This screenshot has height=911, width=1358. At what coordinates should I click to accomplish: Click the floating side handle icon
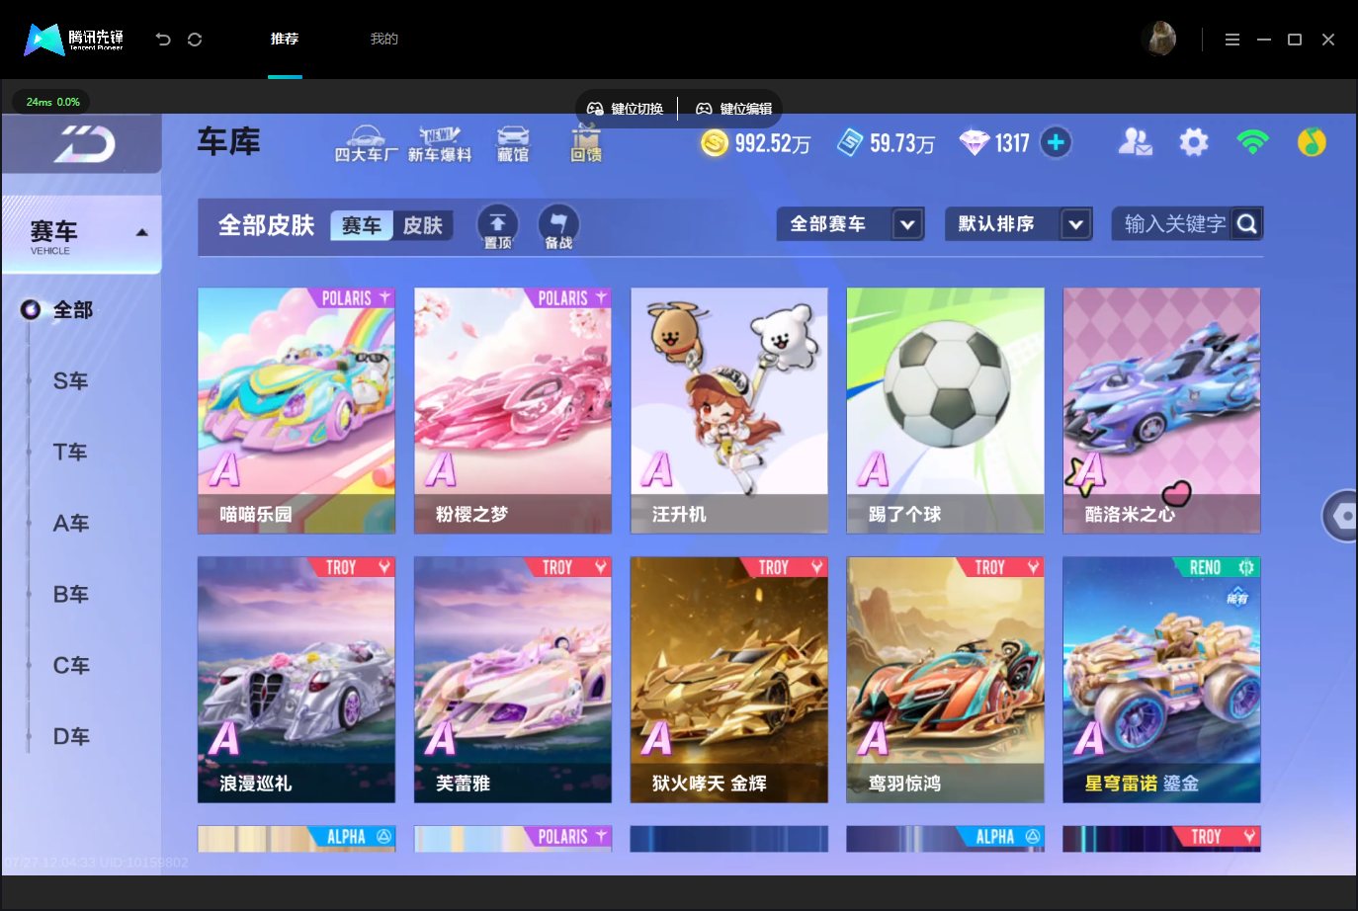tap(1342, 516)
